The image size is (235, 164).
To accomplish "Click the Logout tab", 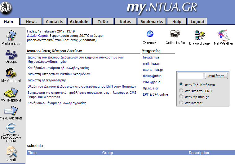I will click(x=197, y=21).
